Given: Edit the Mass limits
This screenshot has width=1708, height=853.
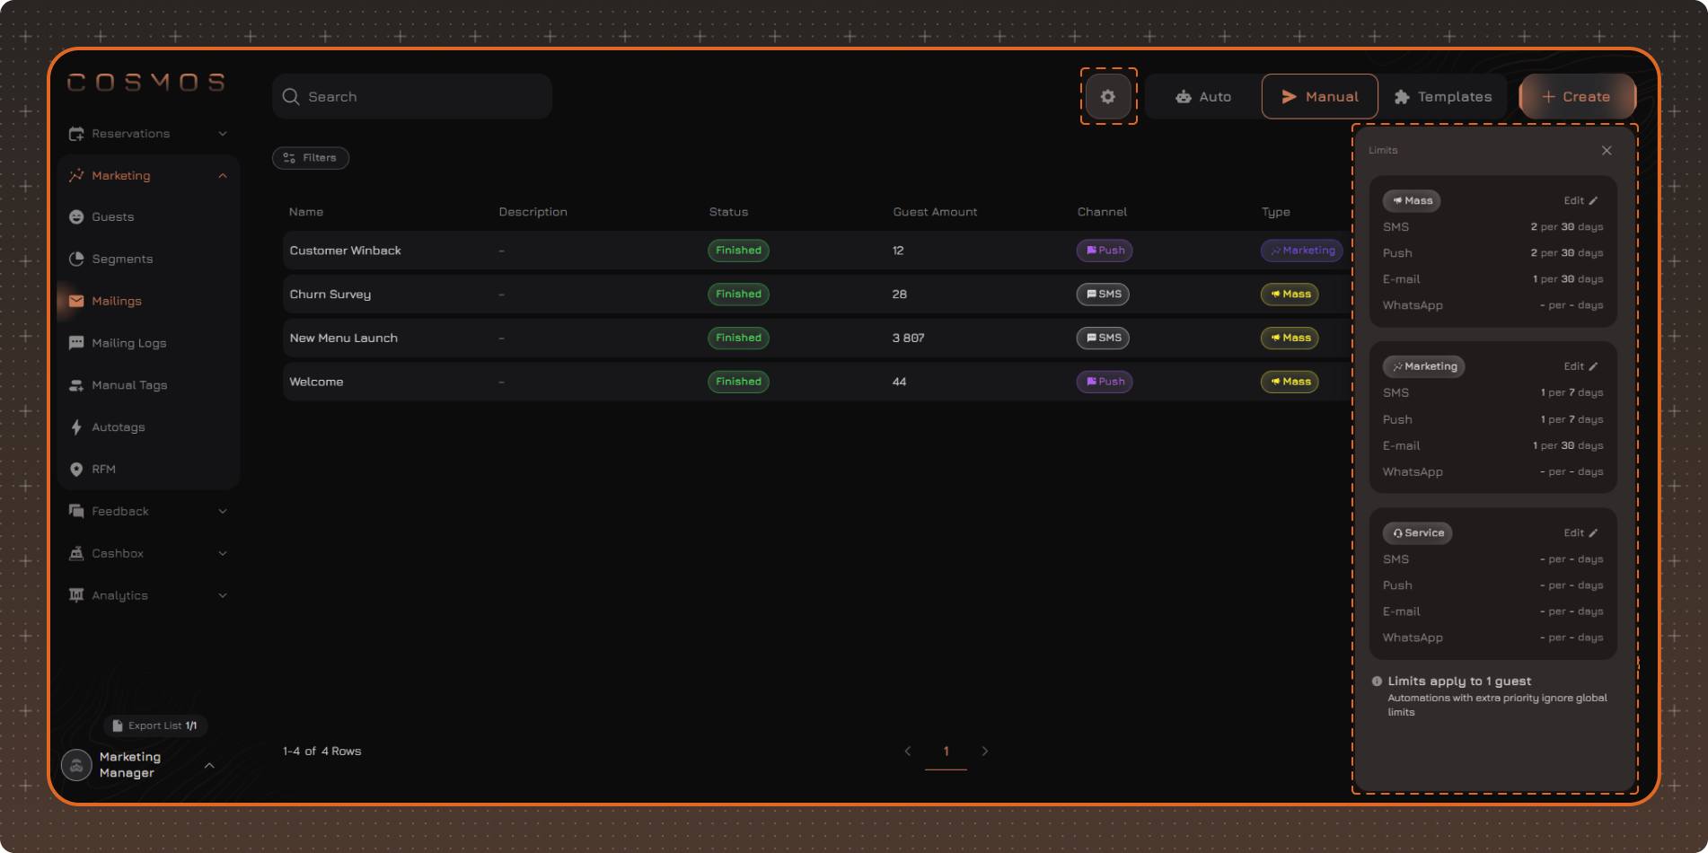Looking at the screenshot, I should pos(1580,200).
